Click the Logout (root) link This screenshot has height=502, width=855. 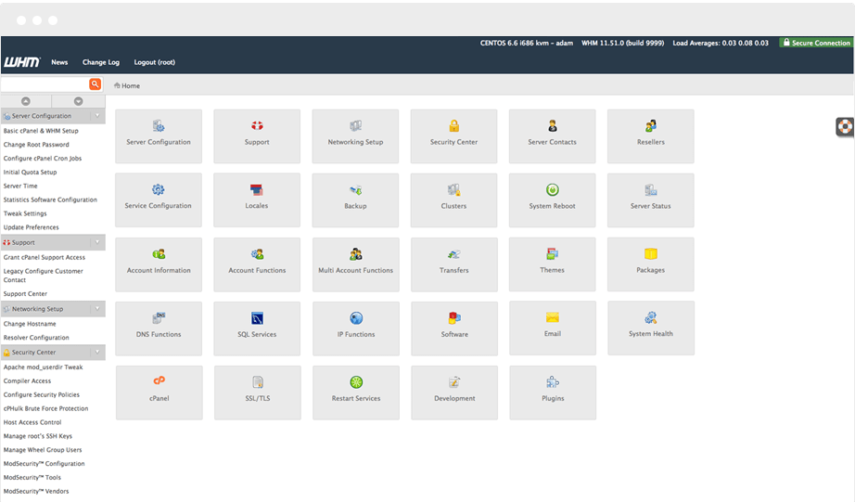point(155,62)
